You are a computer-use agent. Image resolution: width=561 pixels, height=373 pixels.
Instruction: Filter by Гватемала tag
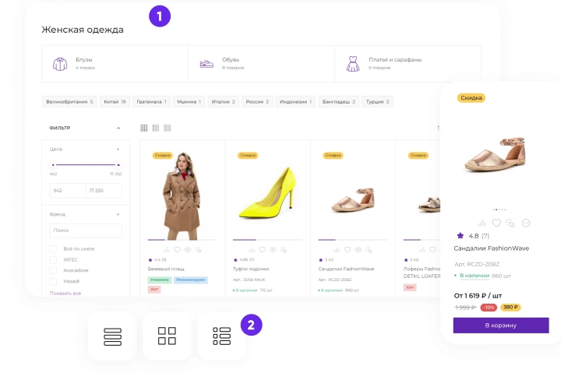151,101
